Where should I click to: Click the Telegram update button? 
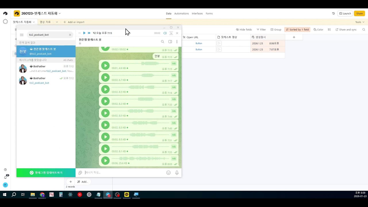tap(46, 173)
